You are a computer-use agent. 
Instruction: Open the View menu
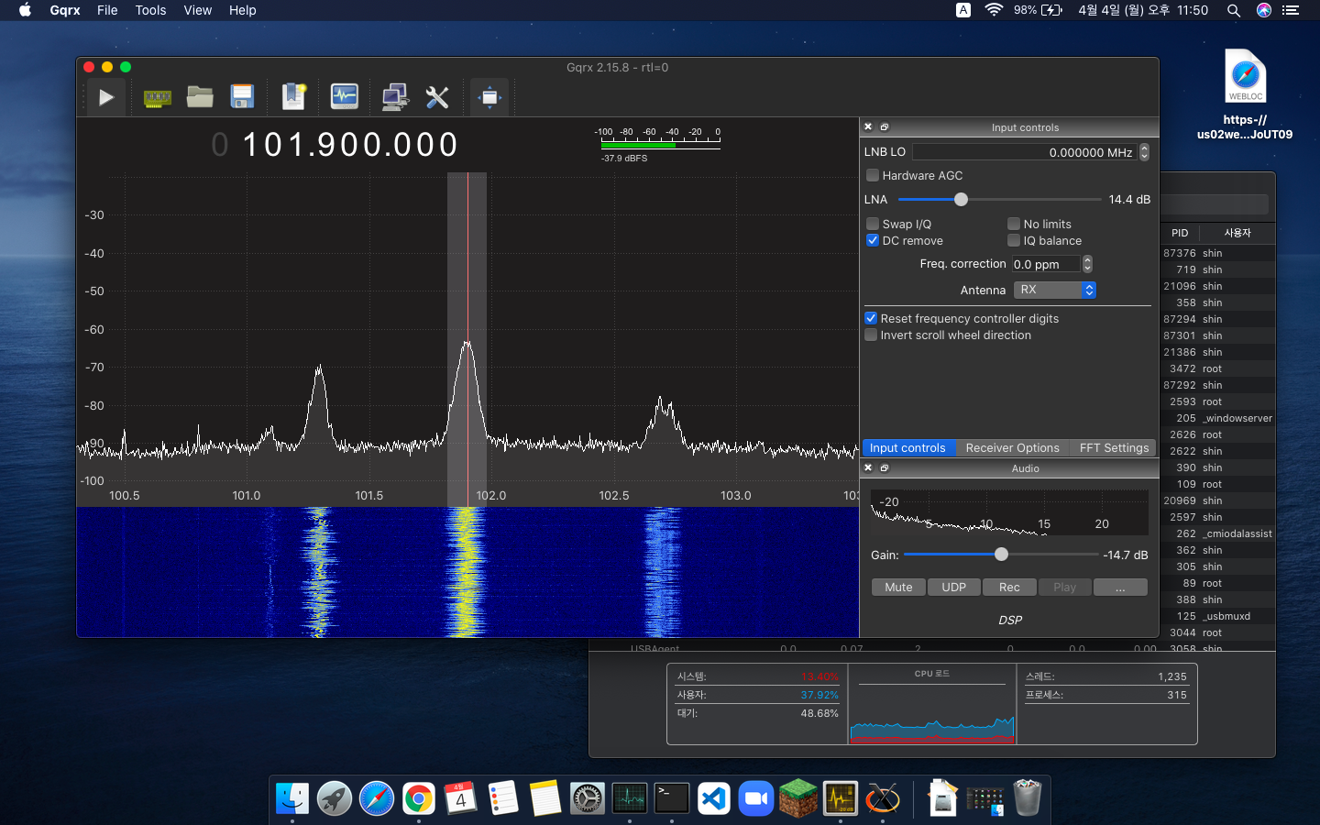coord(197,10)
